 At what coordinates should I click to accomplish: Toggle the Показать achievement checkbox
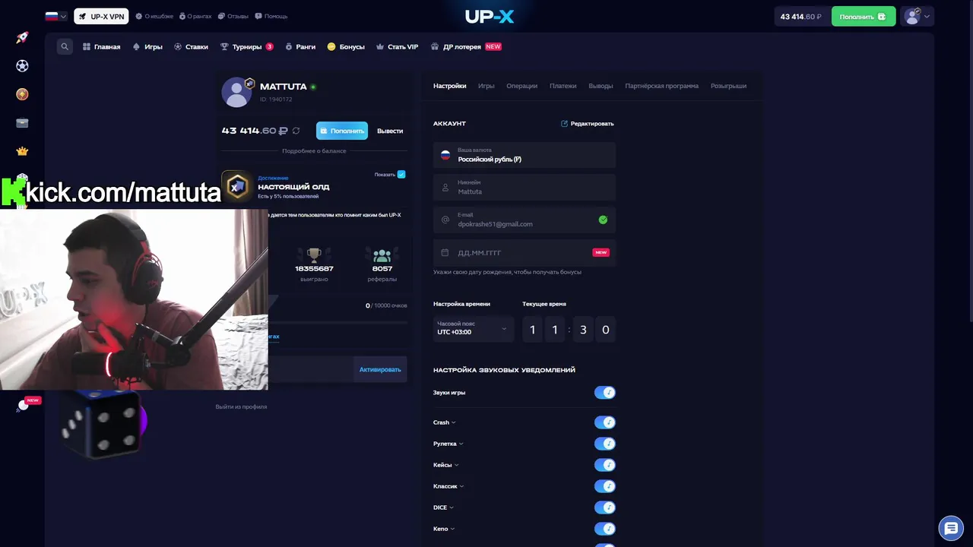[x=401, y=174]
